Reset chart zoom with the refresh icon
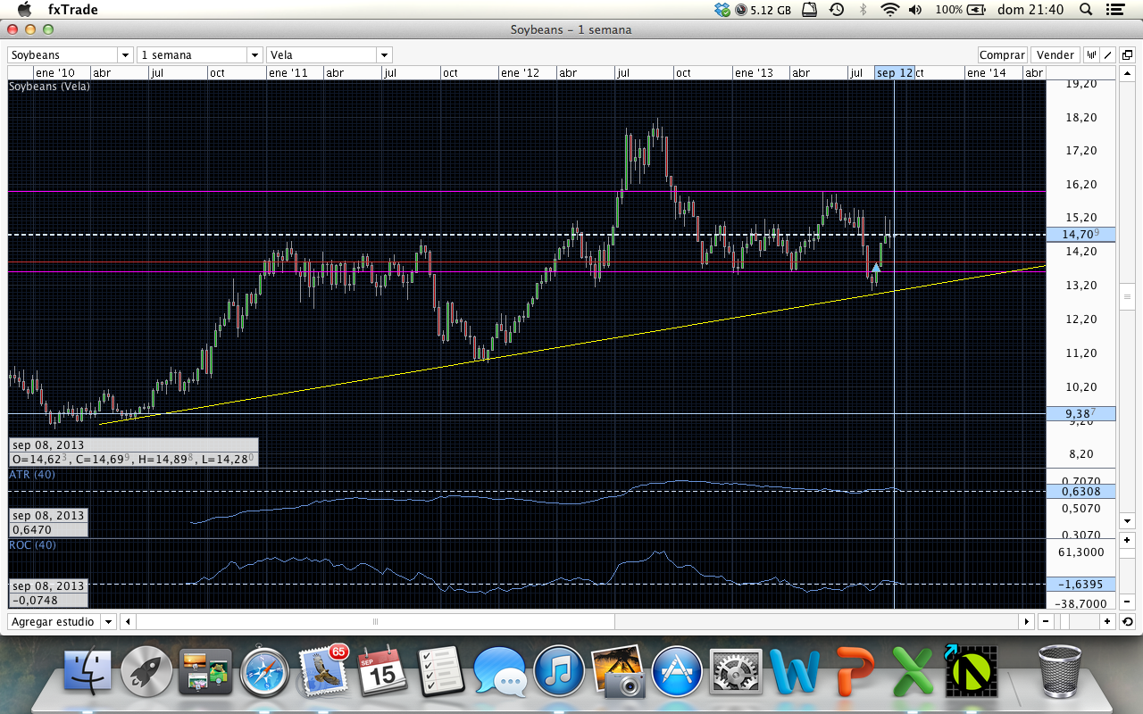The width and height of the screenshot is (1143, 714). tap(1127, 621)
